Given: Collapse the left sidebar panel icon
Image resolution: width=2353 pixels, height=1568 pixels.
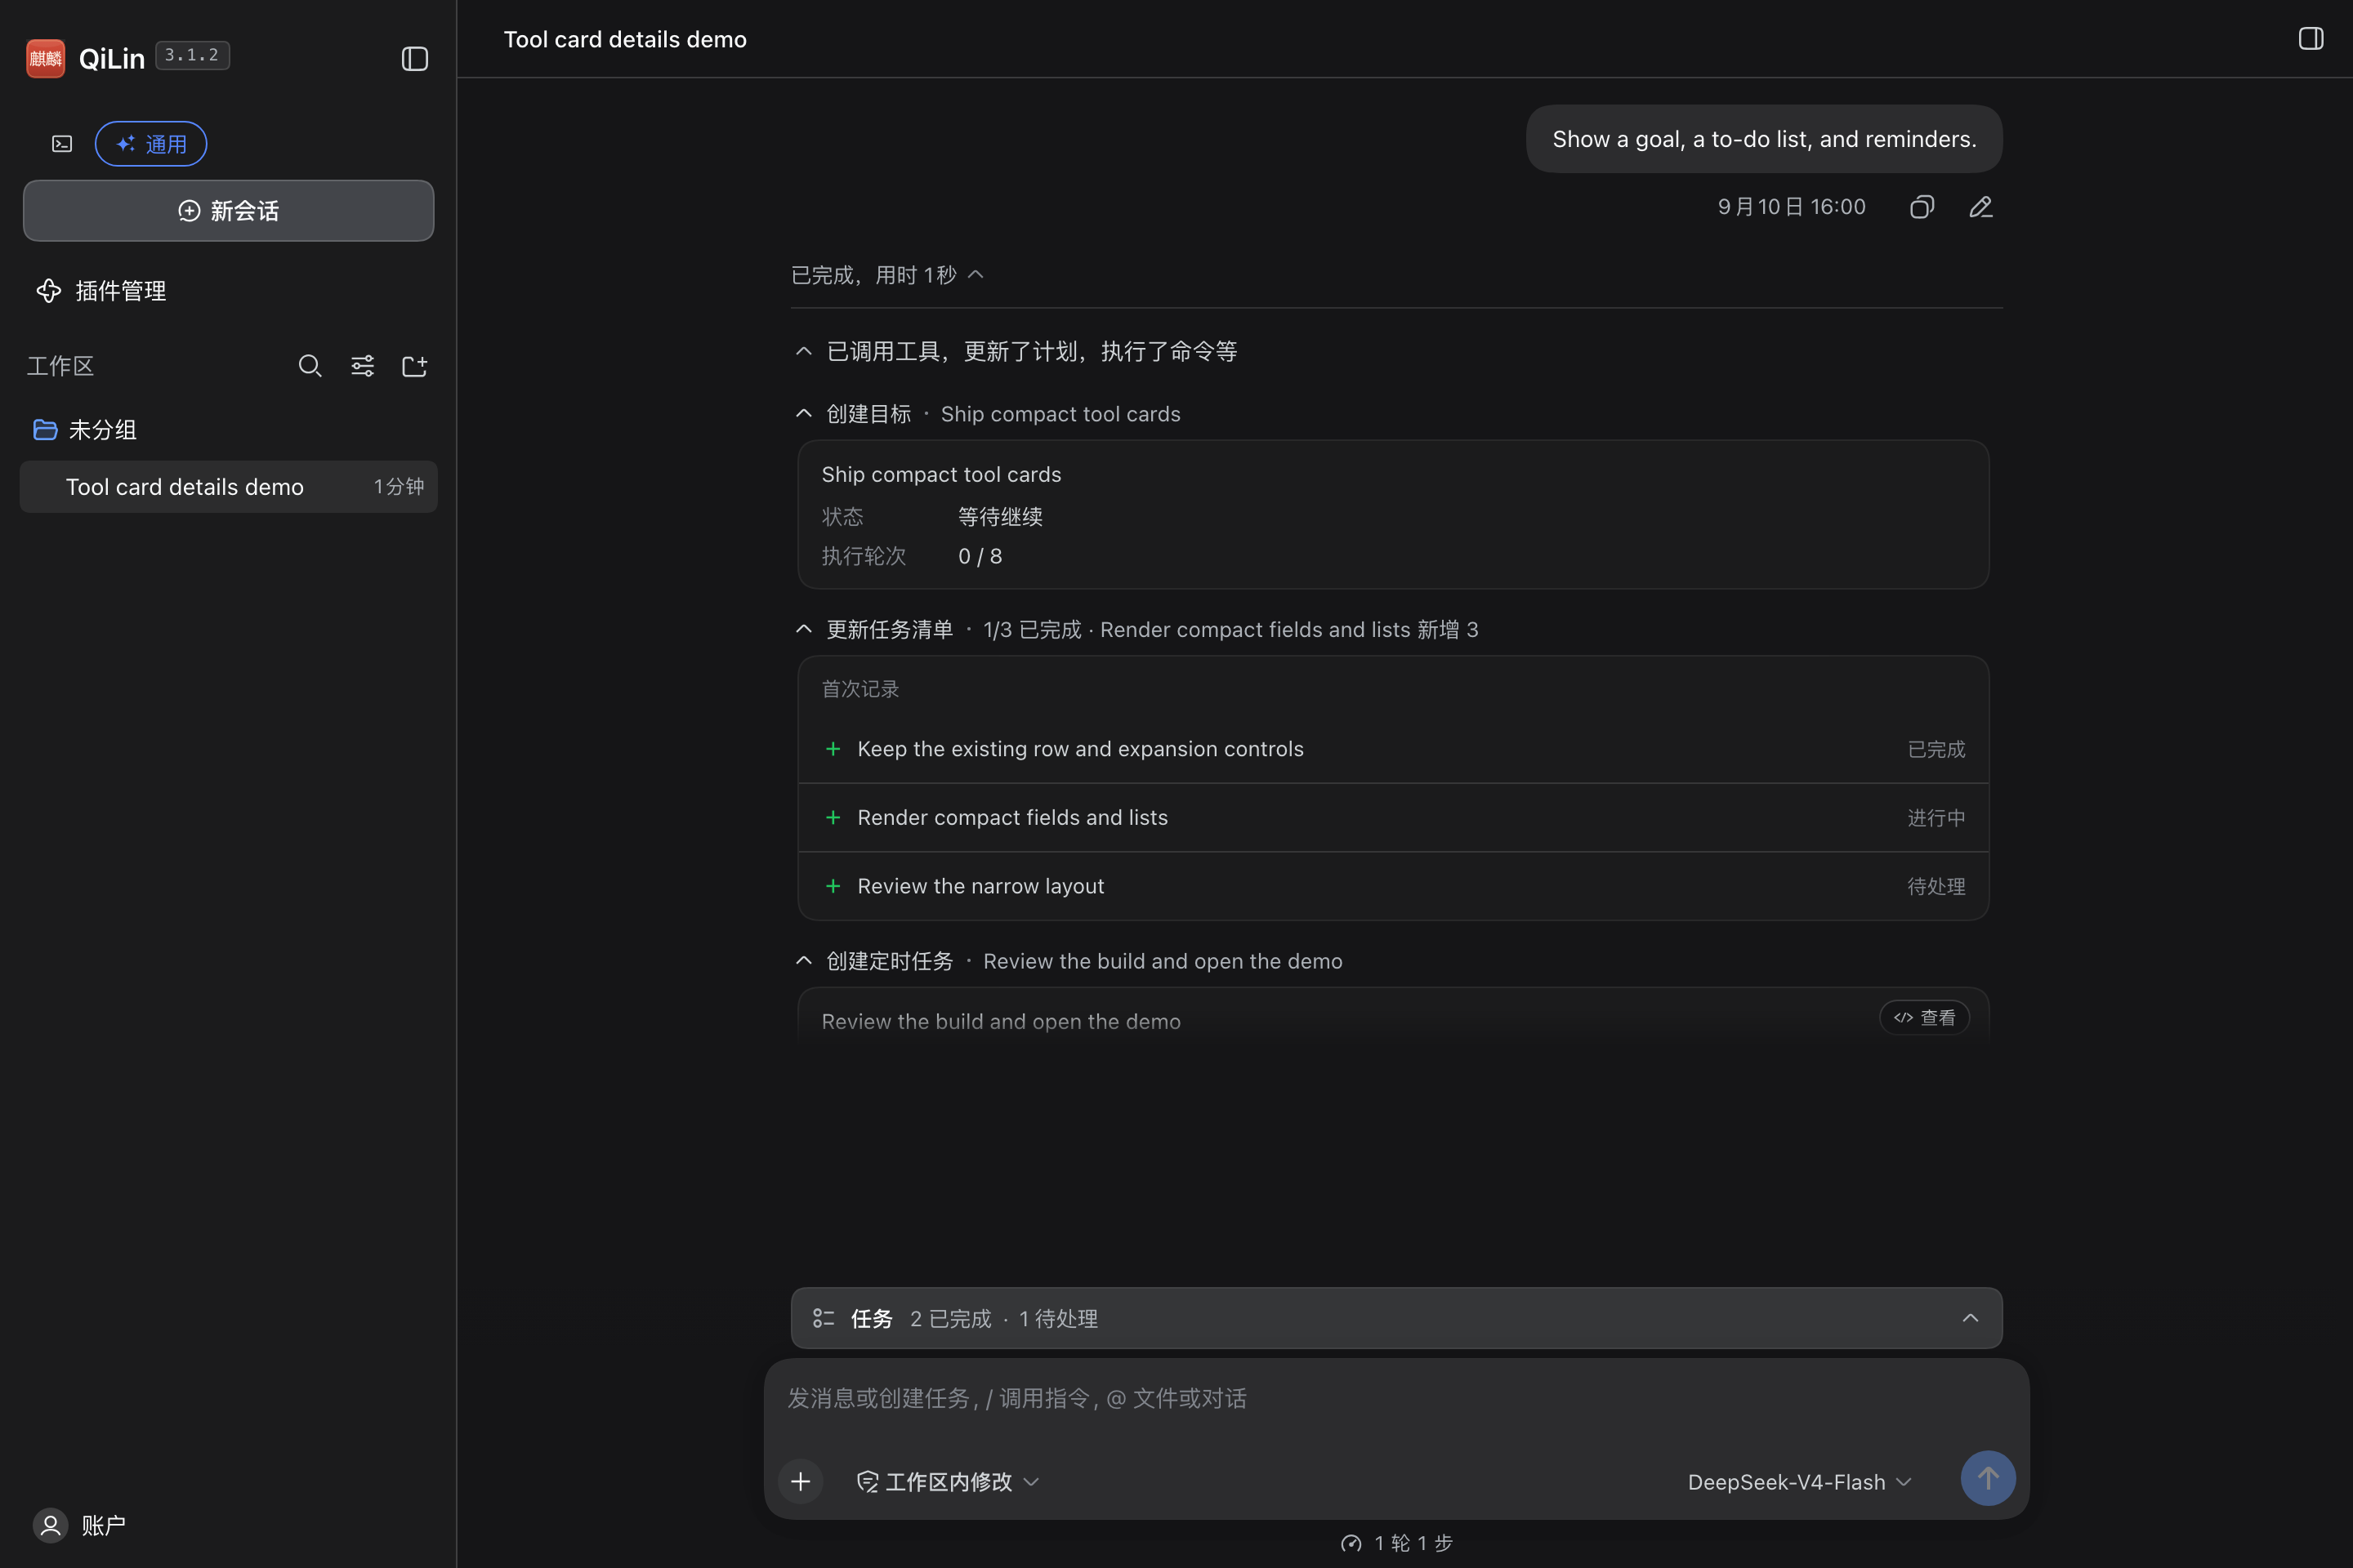Looking at the screenshot, I should [x=414, y=59].
